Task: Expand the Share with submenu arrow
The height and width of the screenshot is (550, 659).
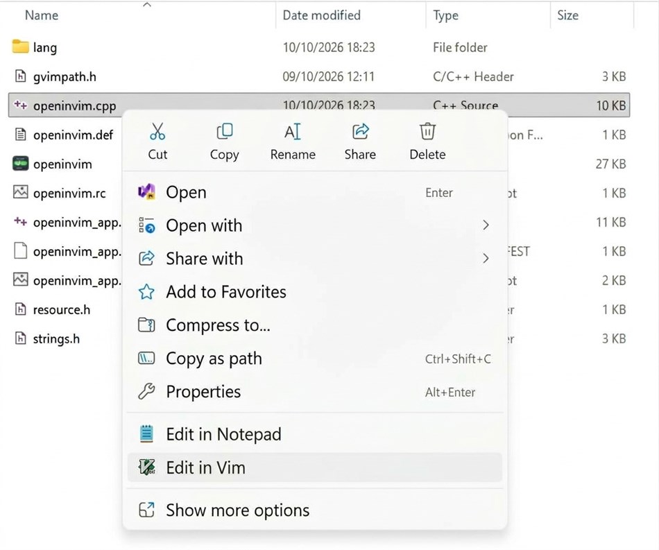Action: coord(486,258)
